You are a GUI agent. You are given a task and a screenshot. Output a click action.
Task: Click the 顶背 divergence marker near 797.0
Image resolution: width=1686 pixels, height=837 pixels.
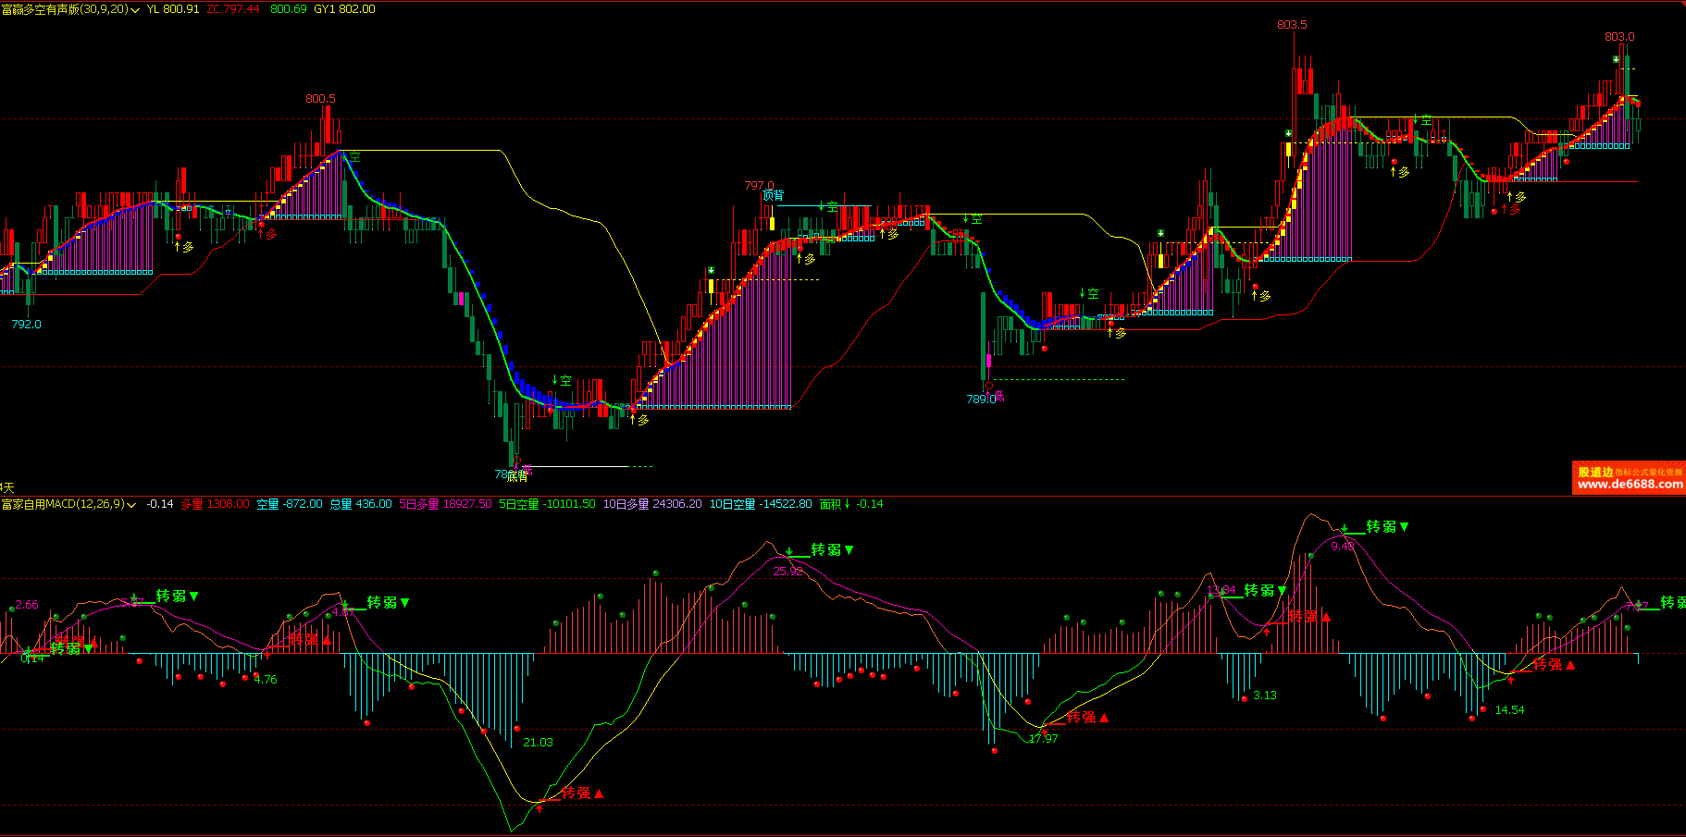coord(773,195)
